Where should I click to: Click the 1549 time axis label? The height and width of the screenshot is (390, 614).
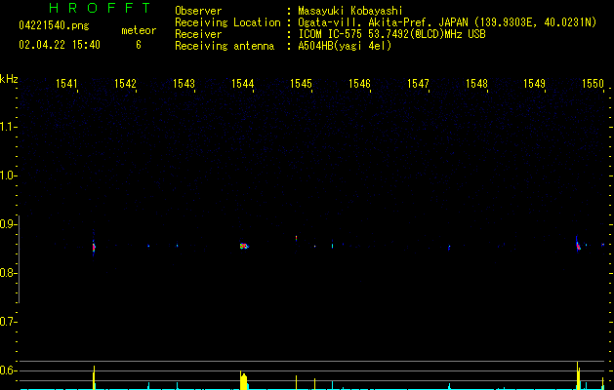(535, 83)
